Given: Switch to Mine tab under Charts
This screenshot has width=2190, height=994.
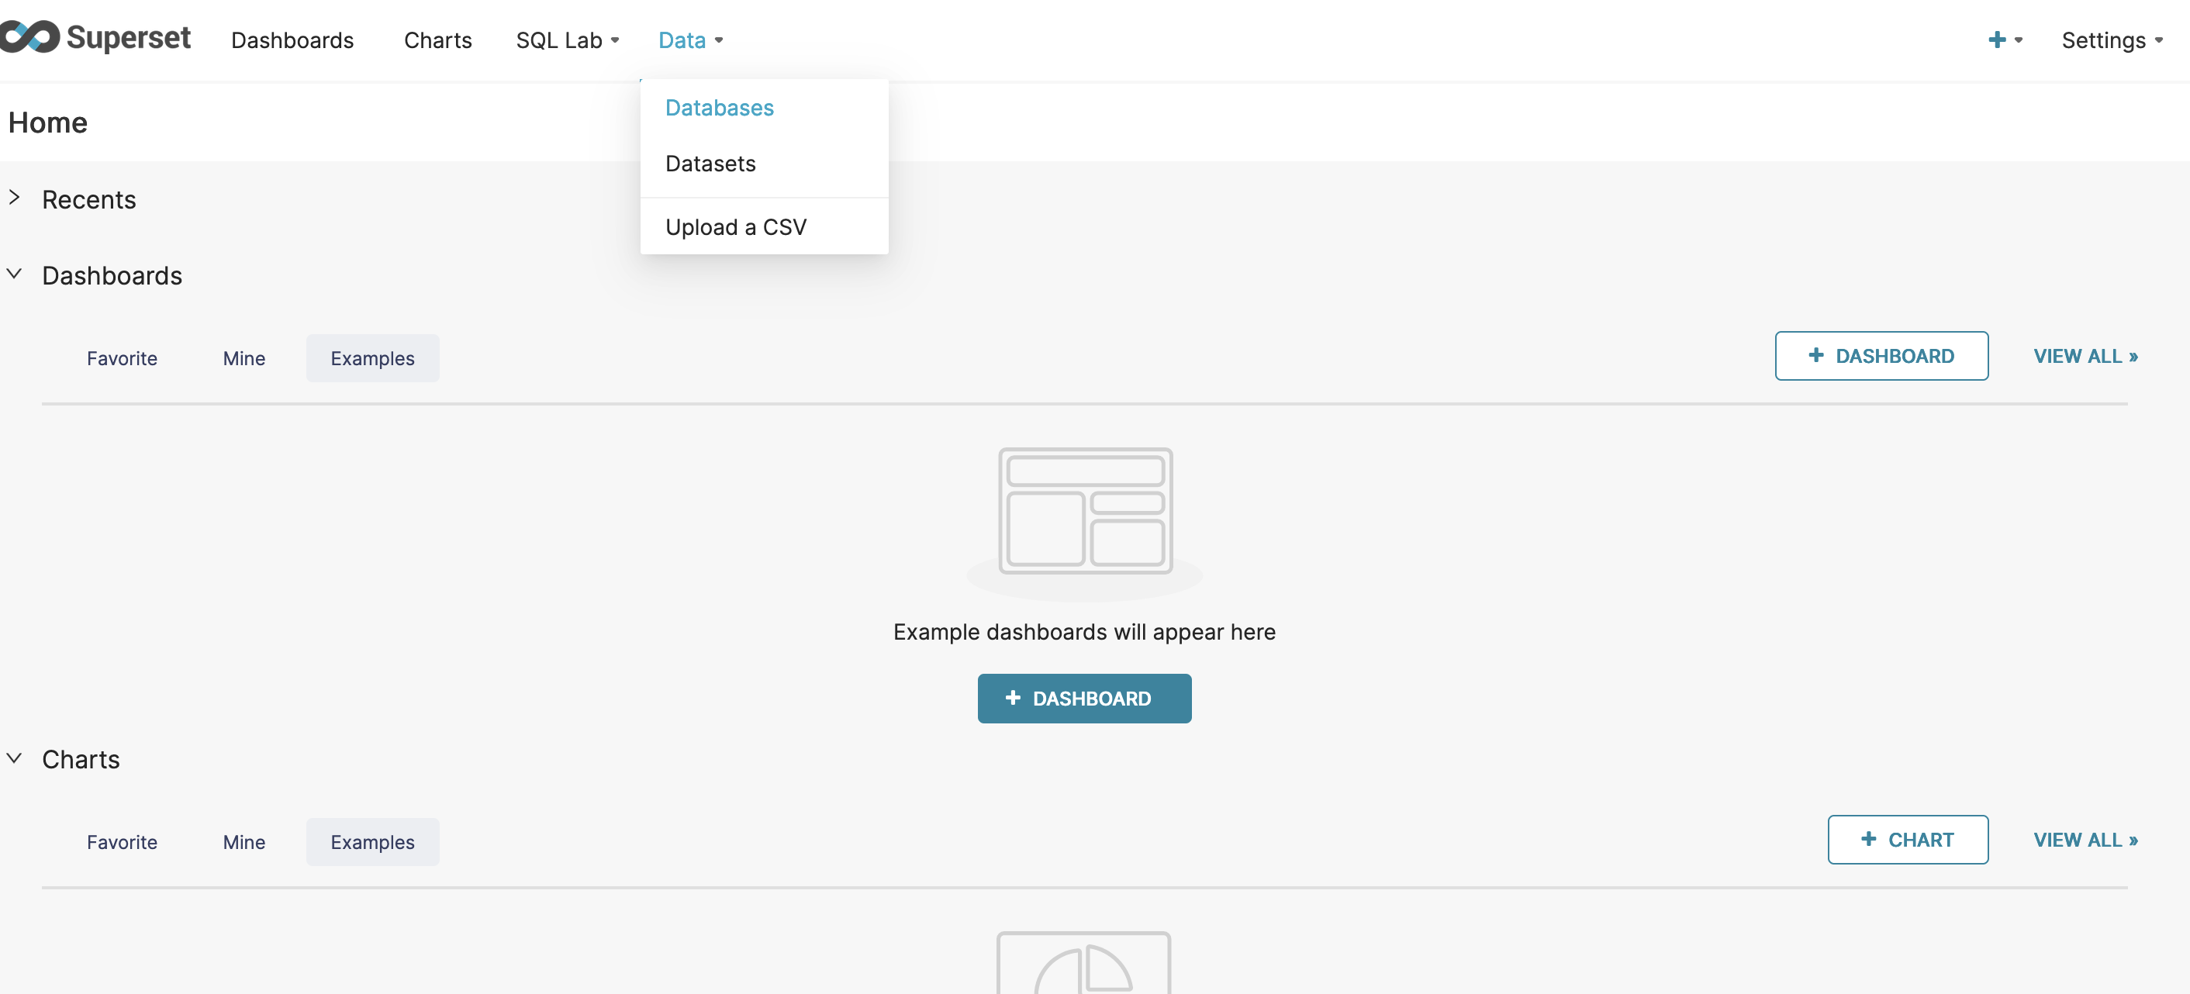Looking at the screenshot, I should tap(244, 842).
